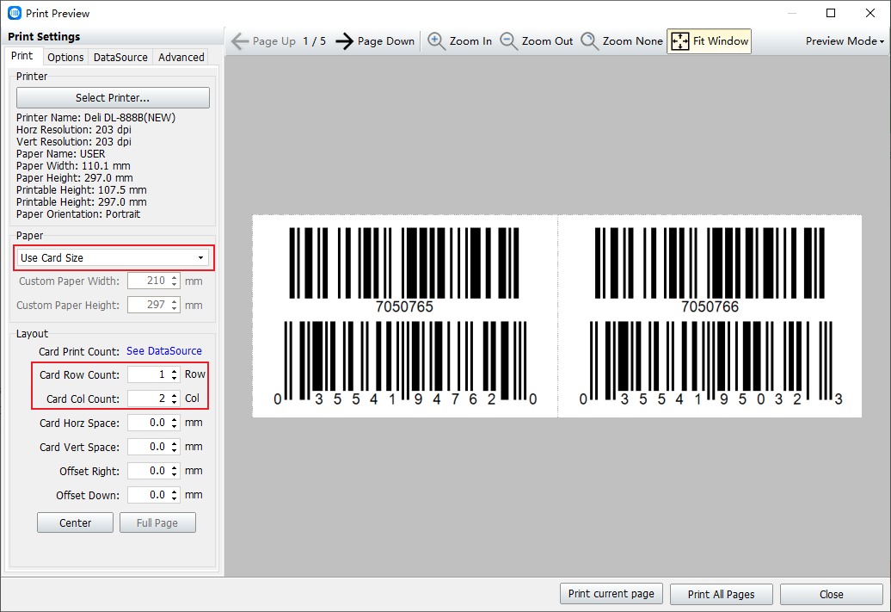Screen dimensions: 891x612
Task: Toggle the Fit Window button
Action: coord(710,41)
